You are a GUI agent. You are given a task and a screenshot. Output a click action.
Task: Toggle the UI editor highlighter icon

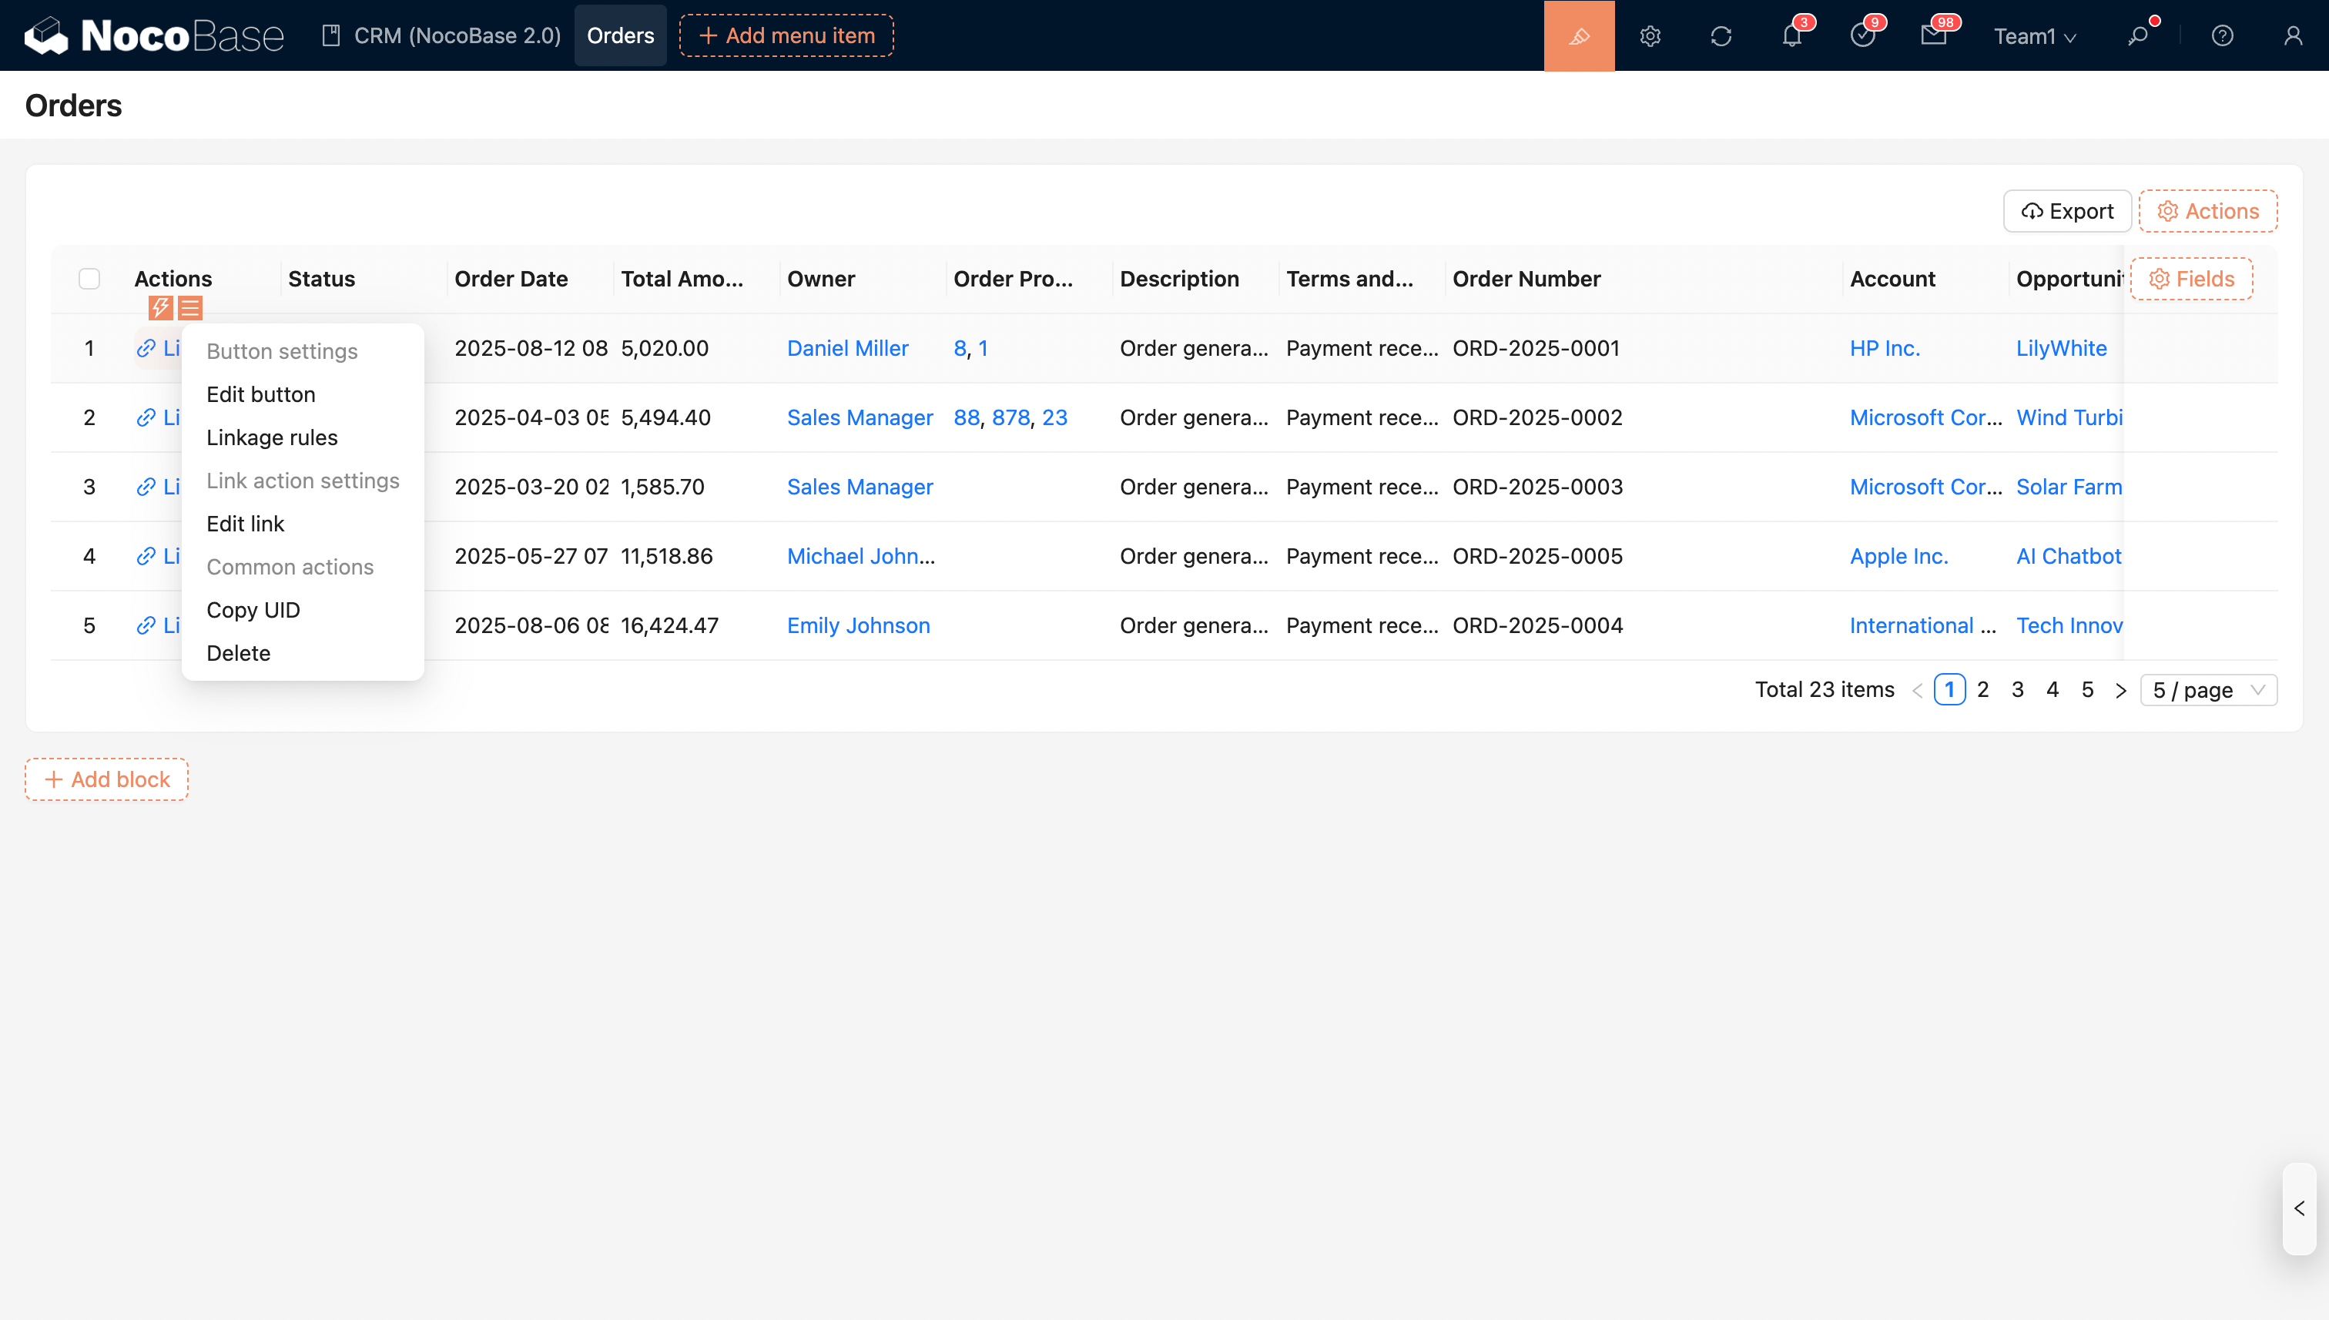point(1578,35)
